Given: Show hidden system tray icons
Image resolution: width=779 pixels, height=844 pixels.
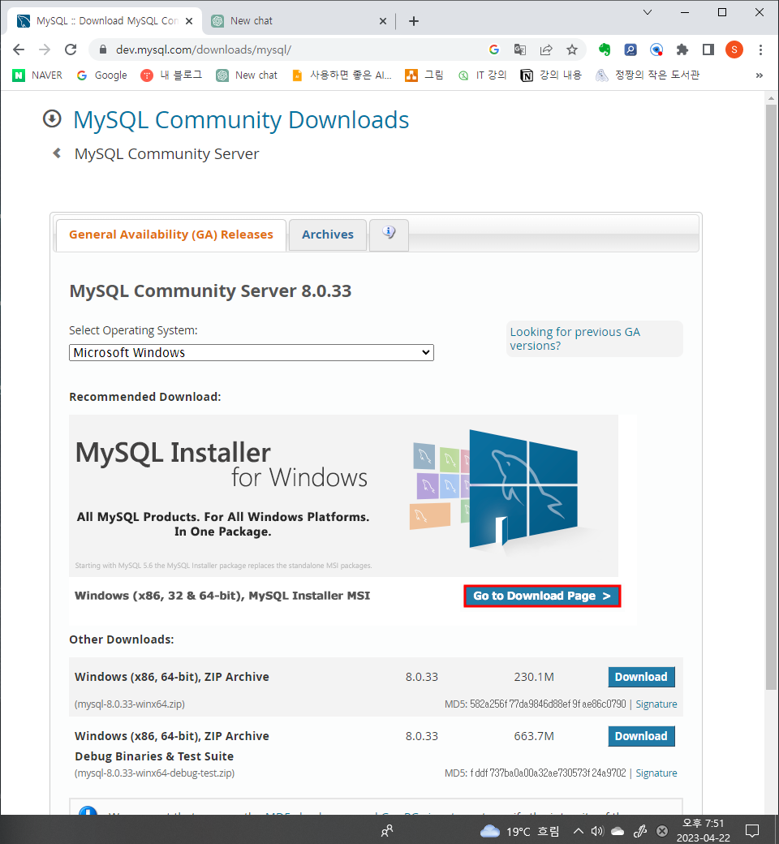Looking at the screenshot, I should [x=579, y=831].
